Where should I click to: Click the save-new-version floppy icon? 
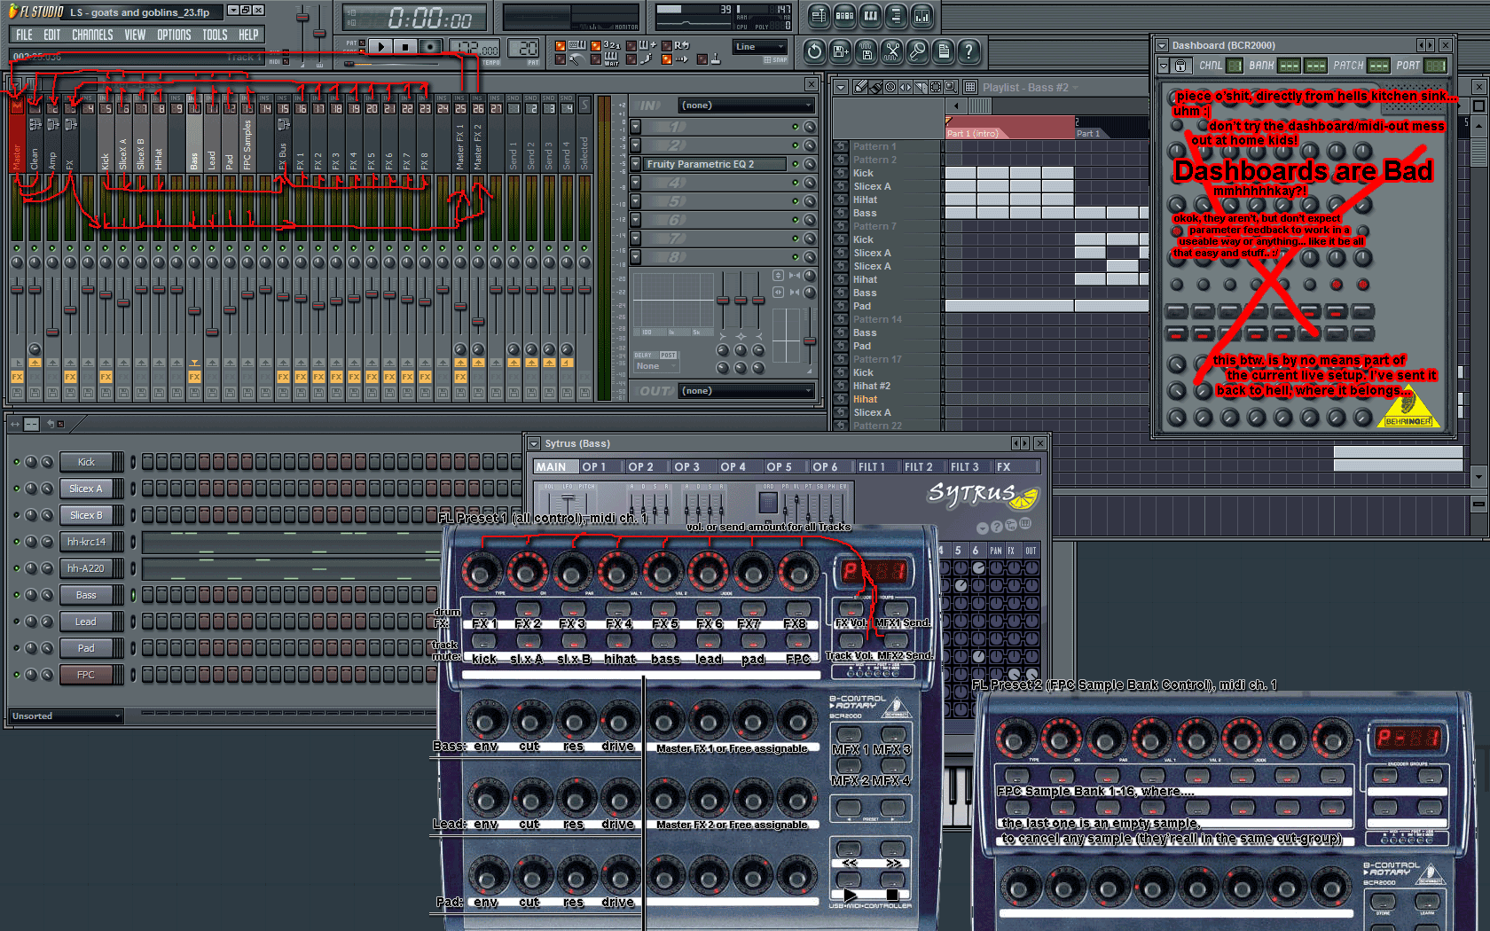840,52
